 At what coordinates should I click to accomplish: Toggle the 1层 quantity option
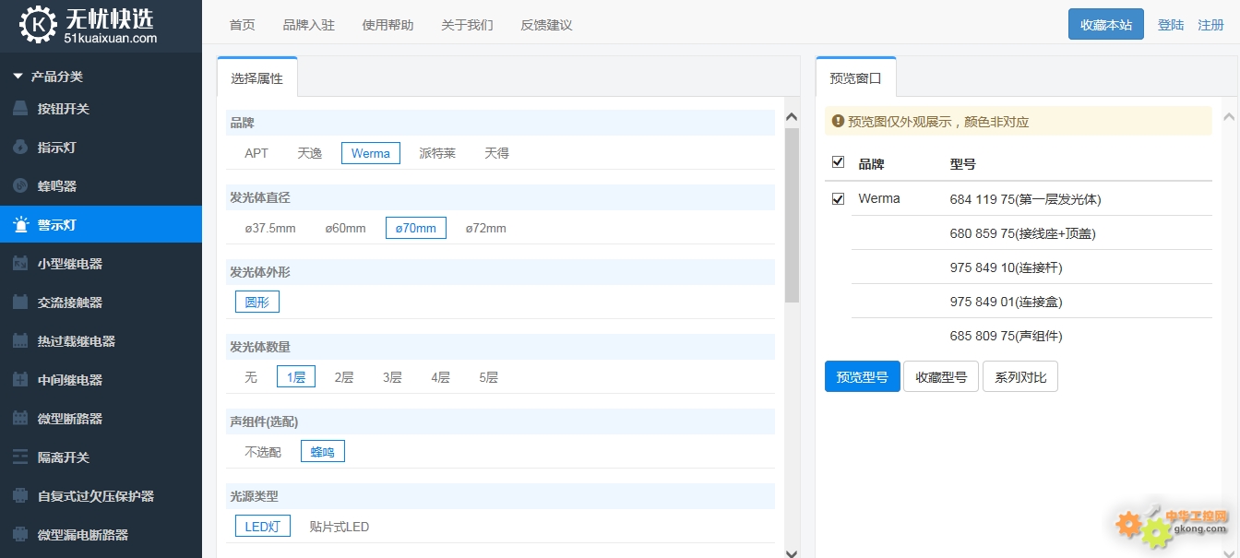pos(296,376)
